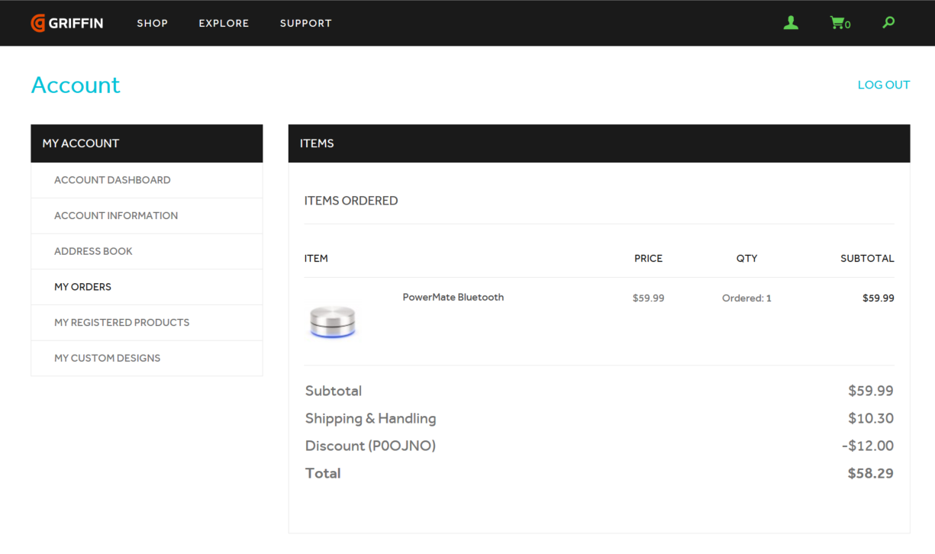Click the Log Out link

point(884,85)
